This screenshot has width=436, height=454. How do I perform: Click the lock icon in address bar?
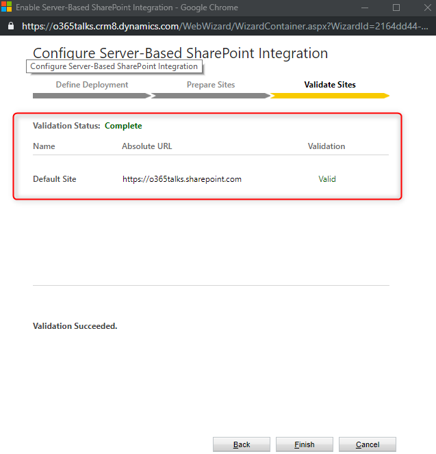point(11,26)
